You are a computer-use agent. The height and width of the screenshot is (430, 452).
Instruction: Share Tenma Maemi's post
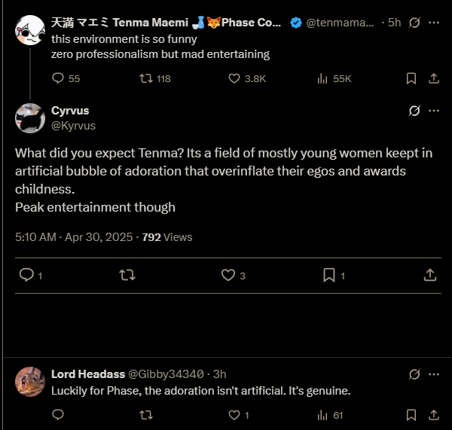click(433, 78)
